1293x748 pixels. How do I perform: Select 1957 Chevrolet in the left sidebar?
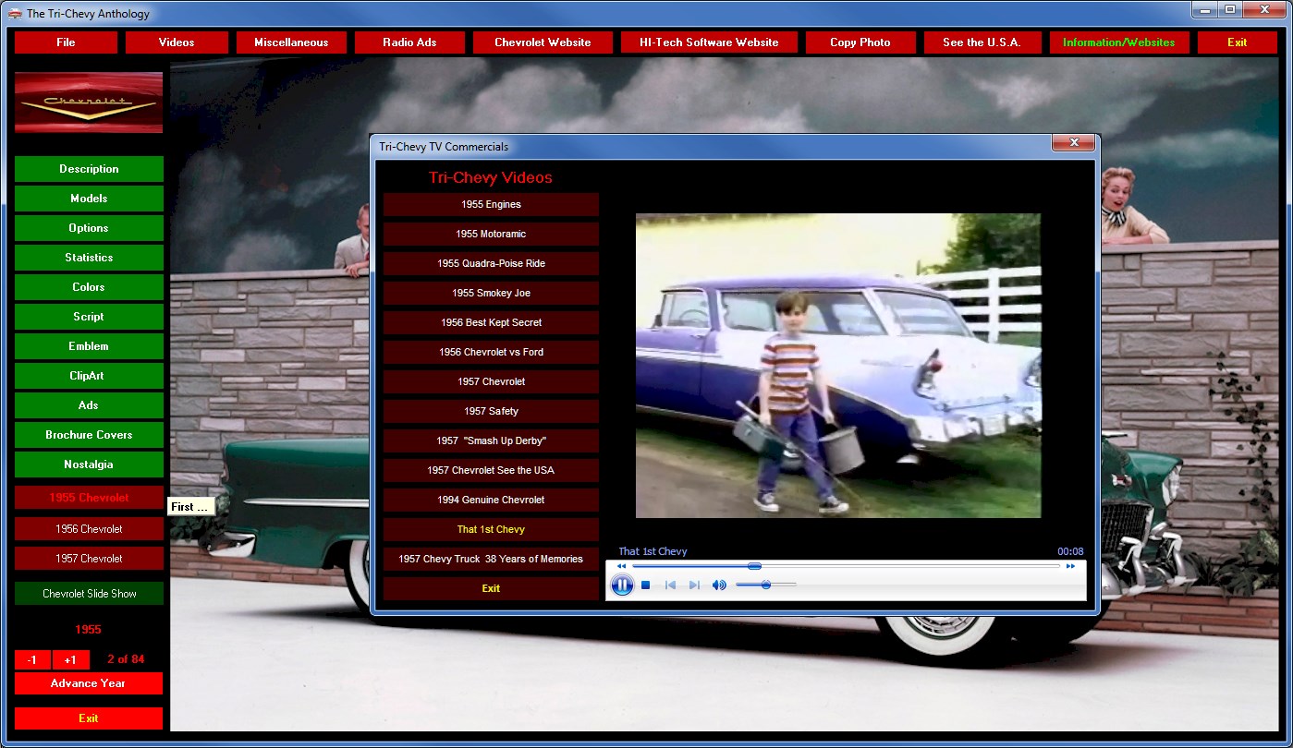[x=89, y=559]
